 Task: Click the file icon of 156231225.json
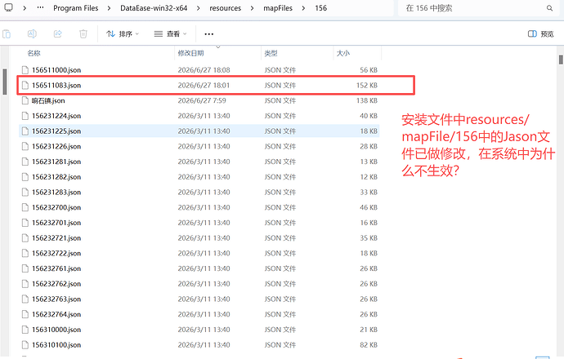point(25,131)
